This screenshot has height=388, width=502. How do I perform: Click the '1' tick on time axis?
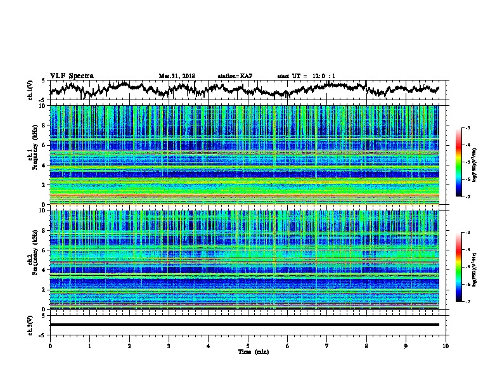[89, 346]
